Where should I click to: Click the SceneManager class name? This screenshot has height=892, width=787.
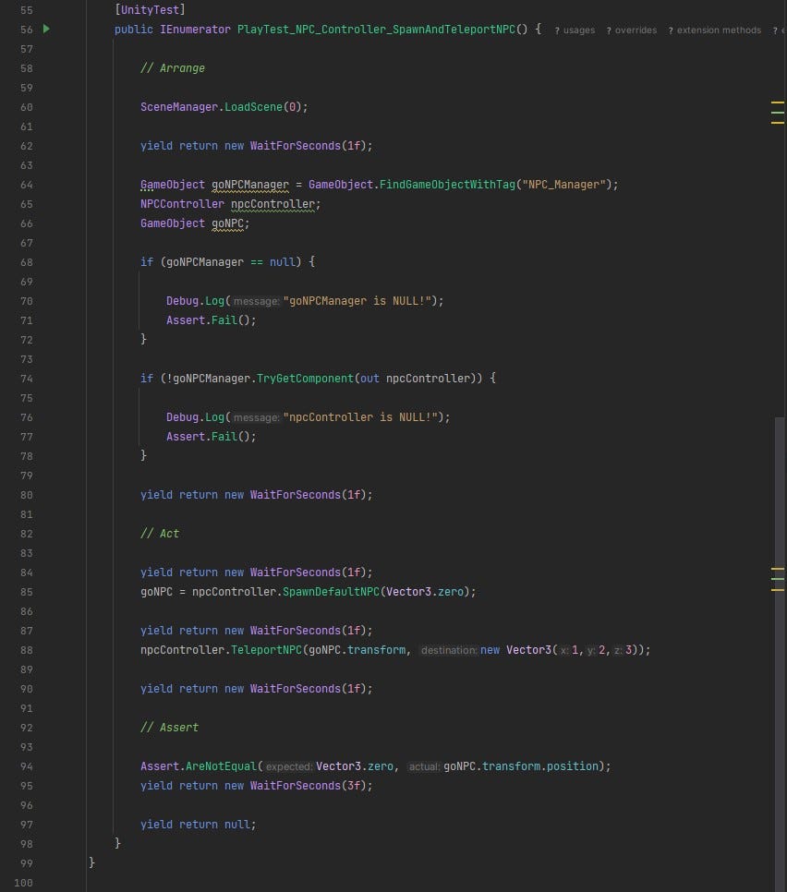pos(179,107)
